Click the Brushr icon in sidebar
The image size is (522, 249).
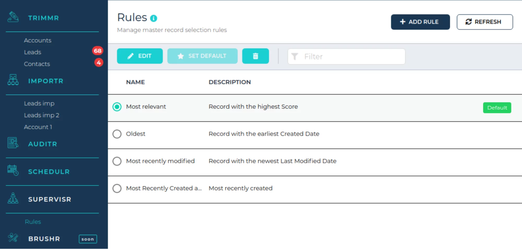[x=13, y=238]
